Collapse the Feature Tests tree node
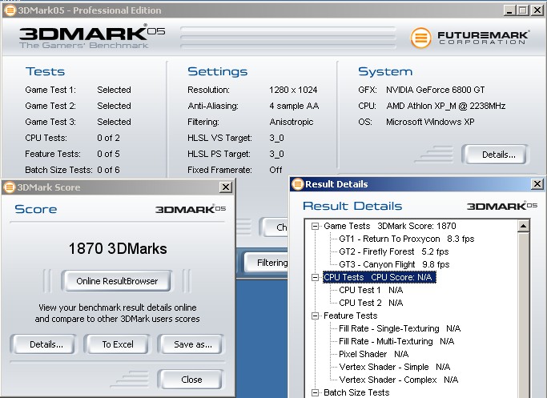 [x=316, y=316]
